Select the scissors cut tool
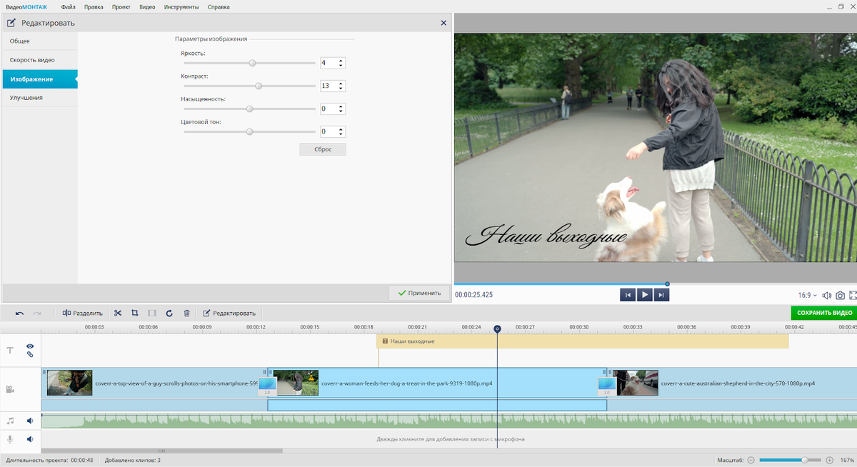 118,313
